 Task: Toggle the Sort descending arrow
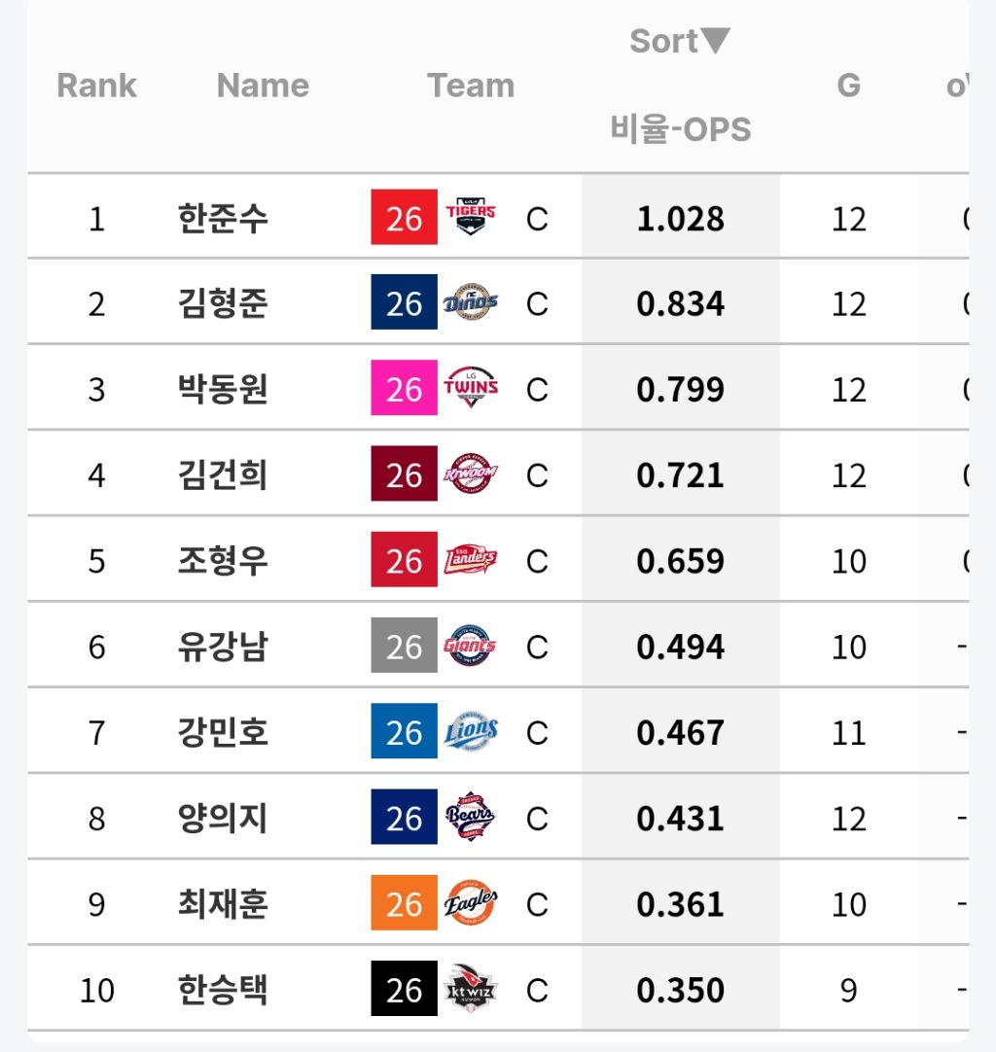tap(716, 41)
